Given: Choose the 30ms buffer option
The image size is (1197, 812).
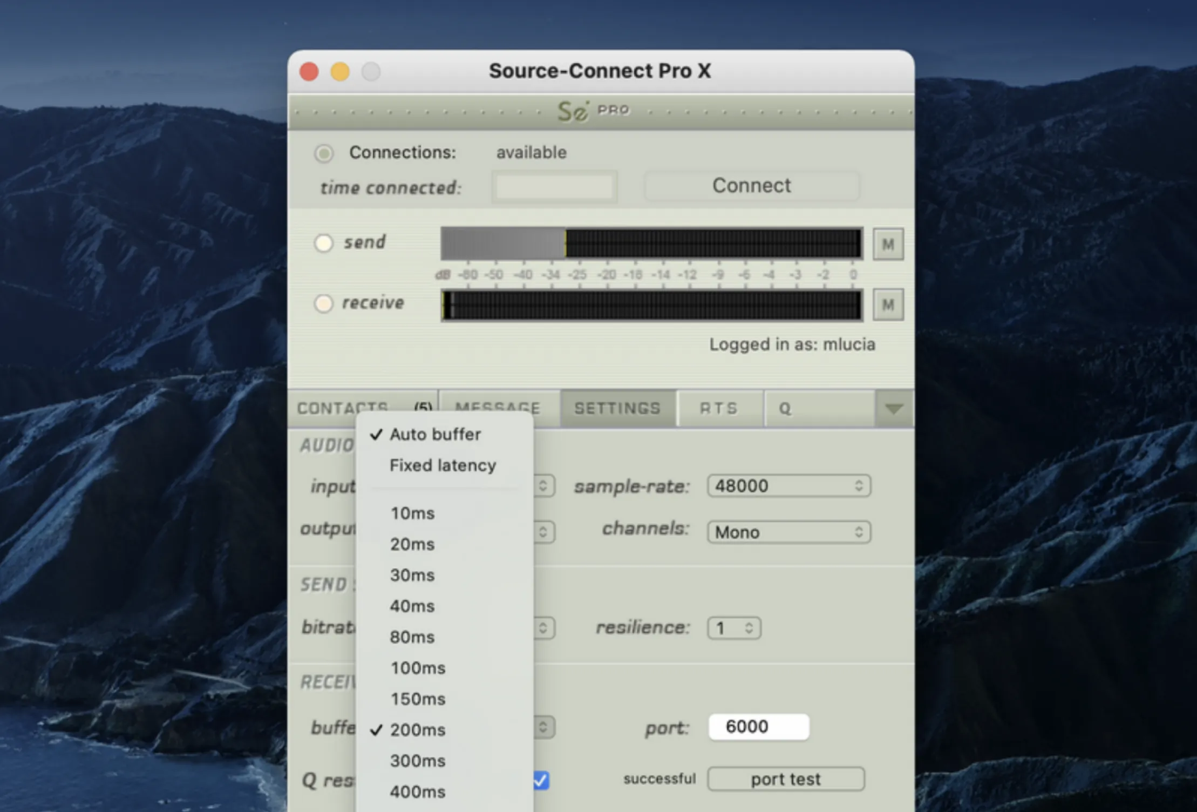Looking at the screenshot, I should [x=444, y=575].
